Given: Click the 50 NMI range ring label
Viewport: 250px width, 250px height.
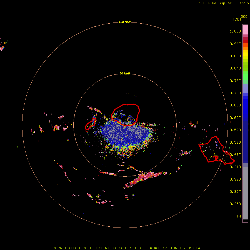Looking at the screenshot, I should [x=125, y=73].
